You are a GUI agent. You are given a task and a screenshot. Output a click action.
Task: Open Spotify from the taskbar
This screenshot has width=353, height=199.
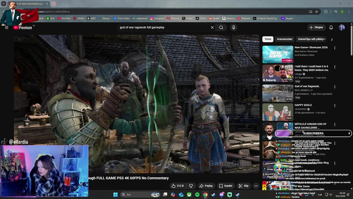point(197,195)
